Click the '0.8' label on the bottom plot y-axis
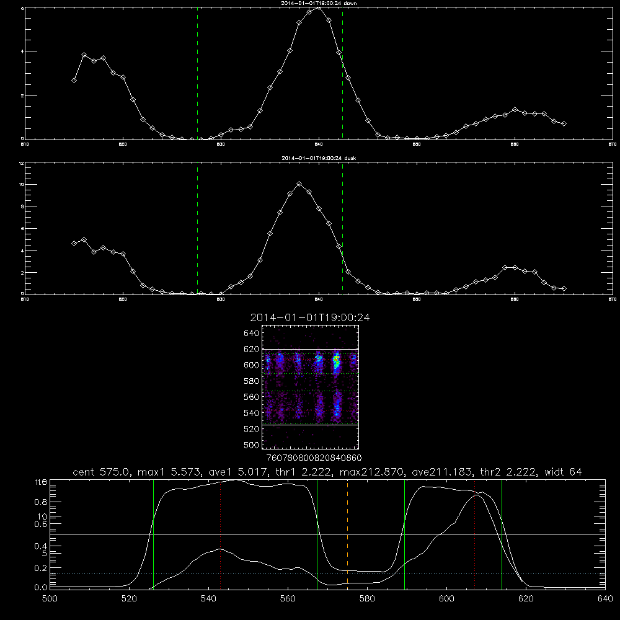Viewport: 620px width, 620px height. 41,502
